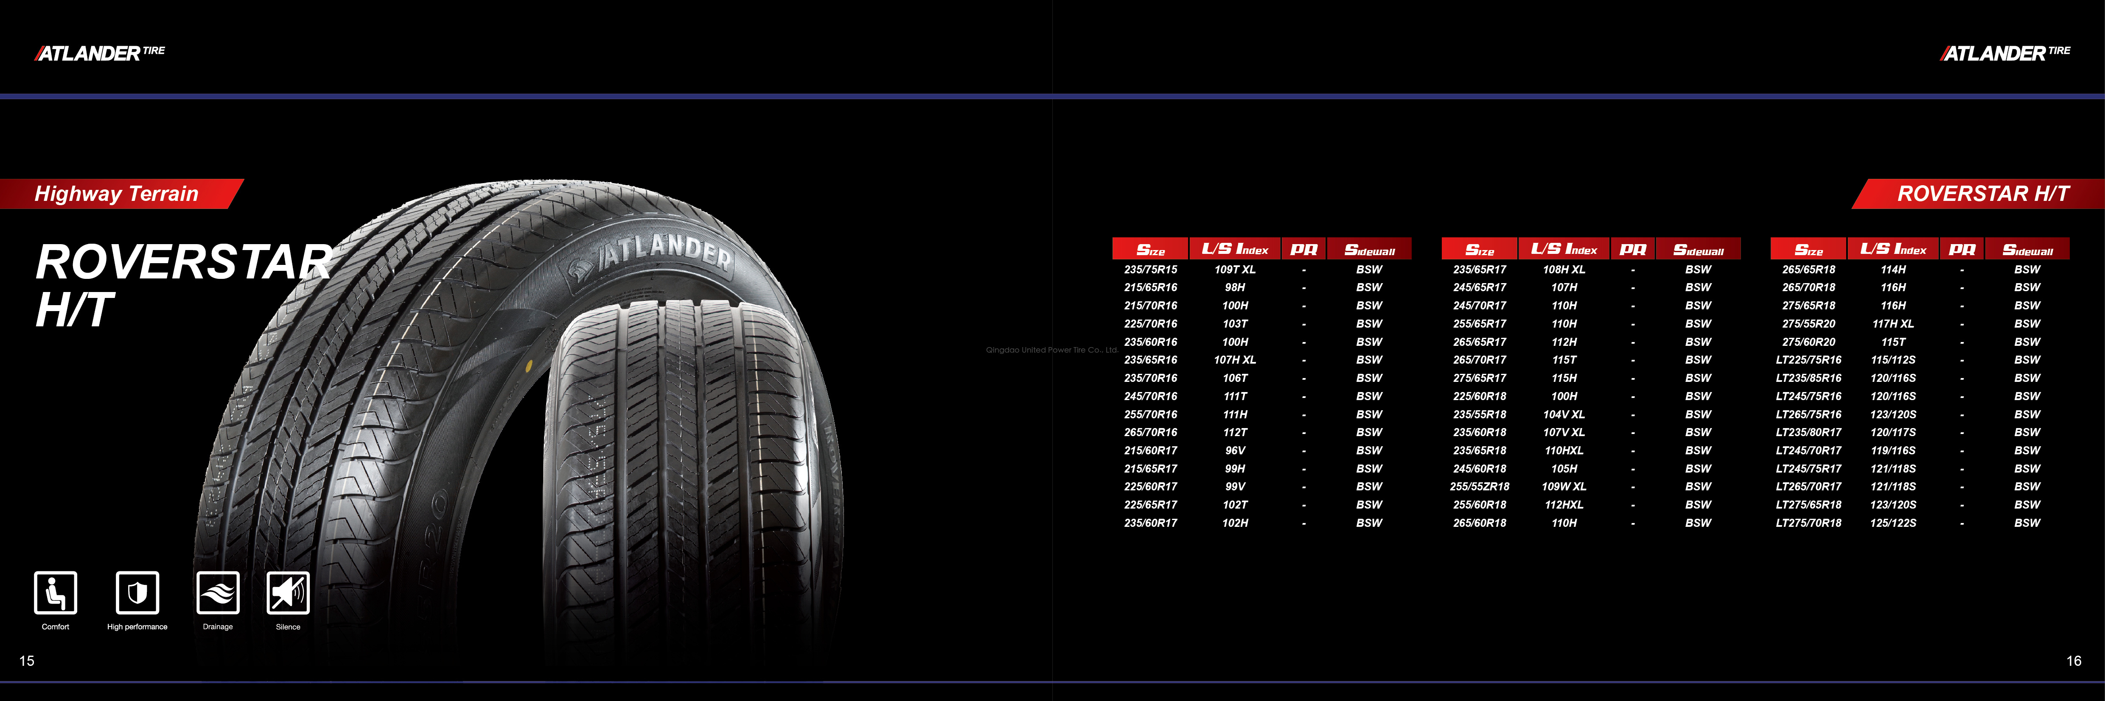Select size 275/60R20
Image resolution: width=2105 pixels, height=701 pixels.
1808,342
